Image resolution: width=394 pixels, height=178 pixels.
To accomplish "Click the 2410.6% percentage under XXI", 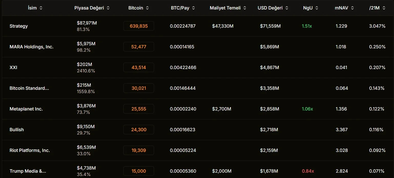I will (x=86, y=71).
